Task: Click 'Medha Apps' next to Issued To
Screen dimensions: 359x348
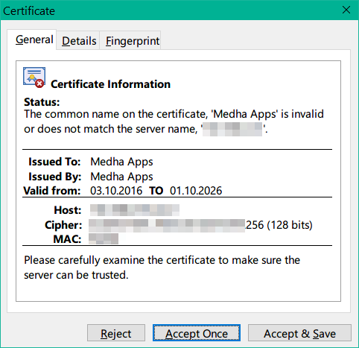Action: [x=121, y=162]
